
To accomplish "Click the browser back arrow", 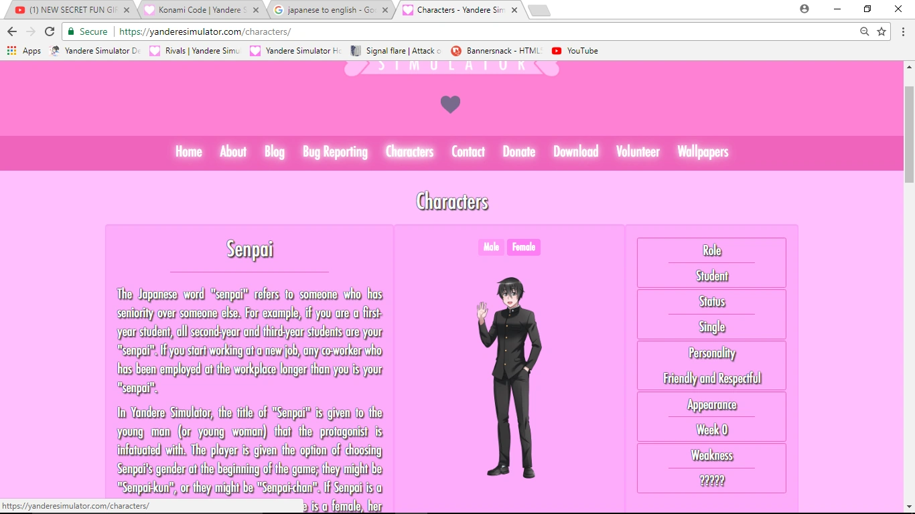I will (x=12, y=31).
